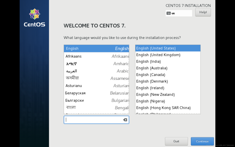Select Asturianu in the language list
235x147 pixels.
(x=96, y=86)
